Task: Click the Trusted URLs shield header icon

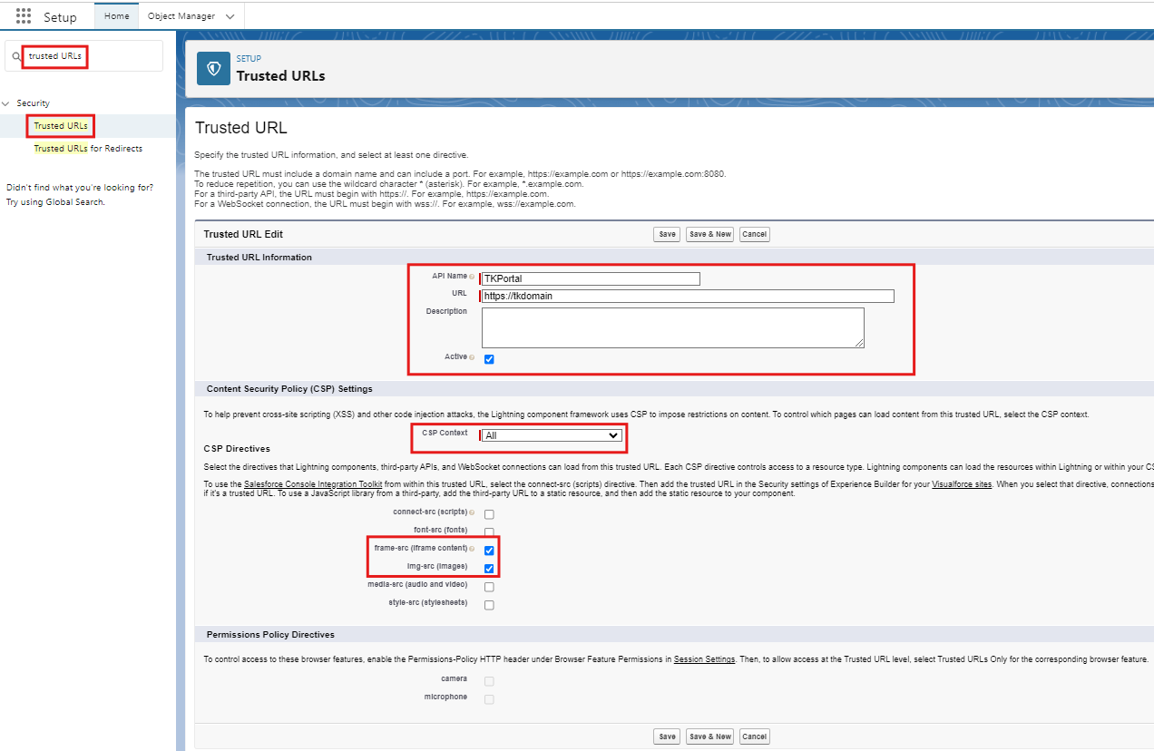Action: click(213, 68)
